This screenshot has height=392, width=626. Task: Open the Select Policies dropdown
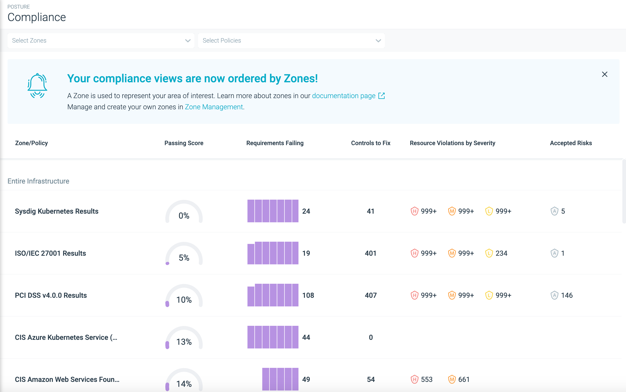click(285, 40)
